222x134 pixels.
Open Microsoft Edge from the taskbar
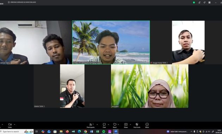(79, 132)
